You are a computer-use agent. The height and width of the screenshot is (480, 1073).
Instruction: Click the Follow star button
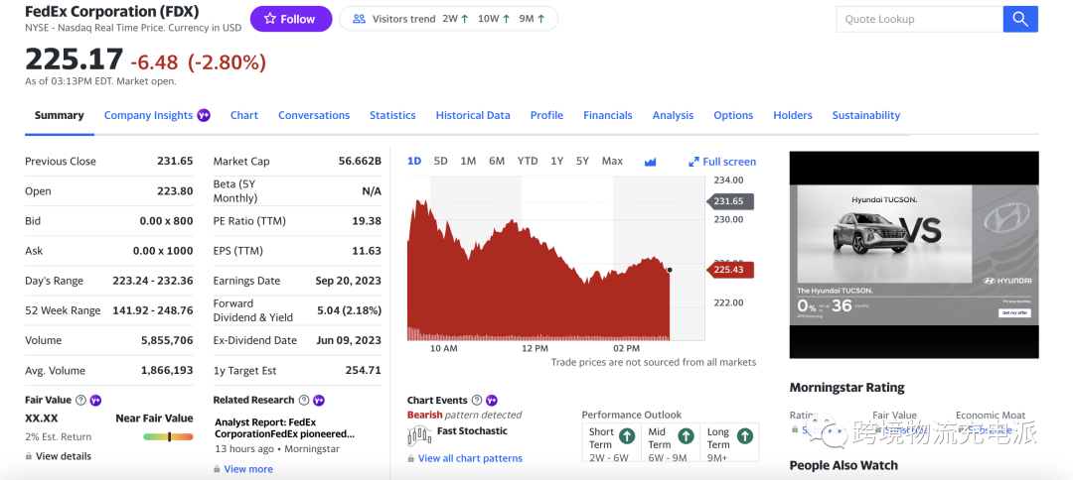291,19
